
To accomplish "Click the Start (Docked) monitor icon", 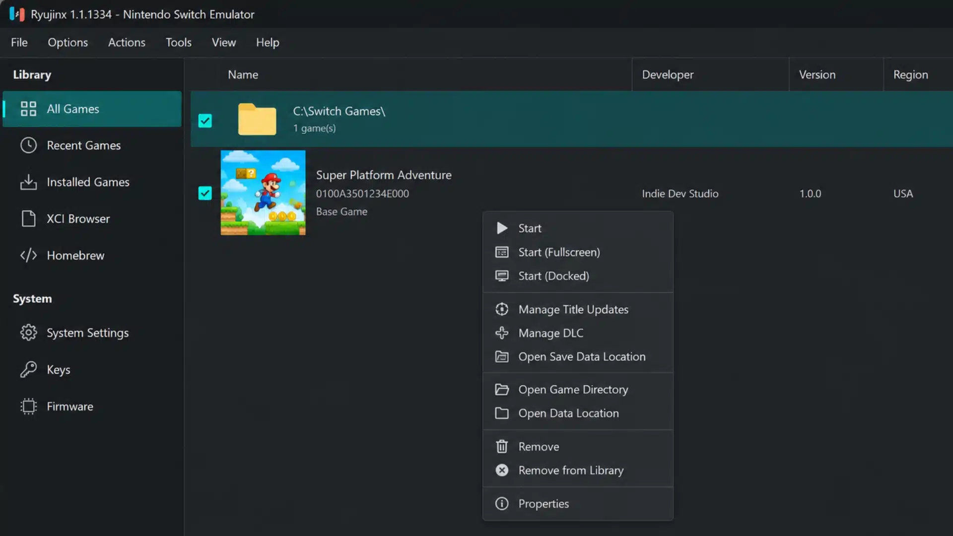I will click(502, 276).
